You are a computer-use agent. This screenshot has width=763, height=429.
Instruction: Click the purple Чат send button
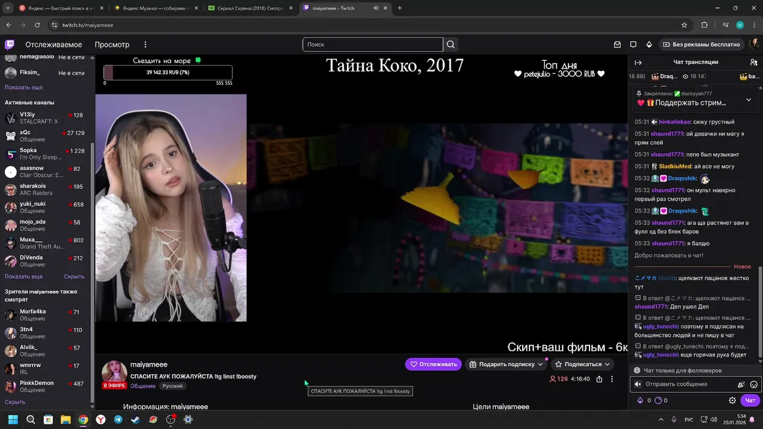(x=750, y=400)
